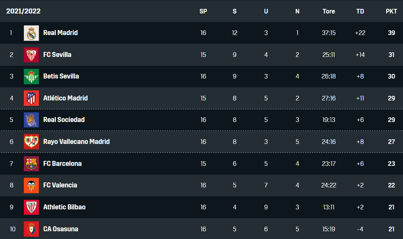The height and width of the screenshot is (239, 403).
Task: Open Atlético Madrid via its crest icon
Action: (31, 98)
